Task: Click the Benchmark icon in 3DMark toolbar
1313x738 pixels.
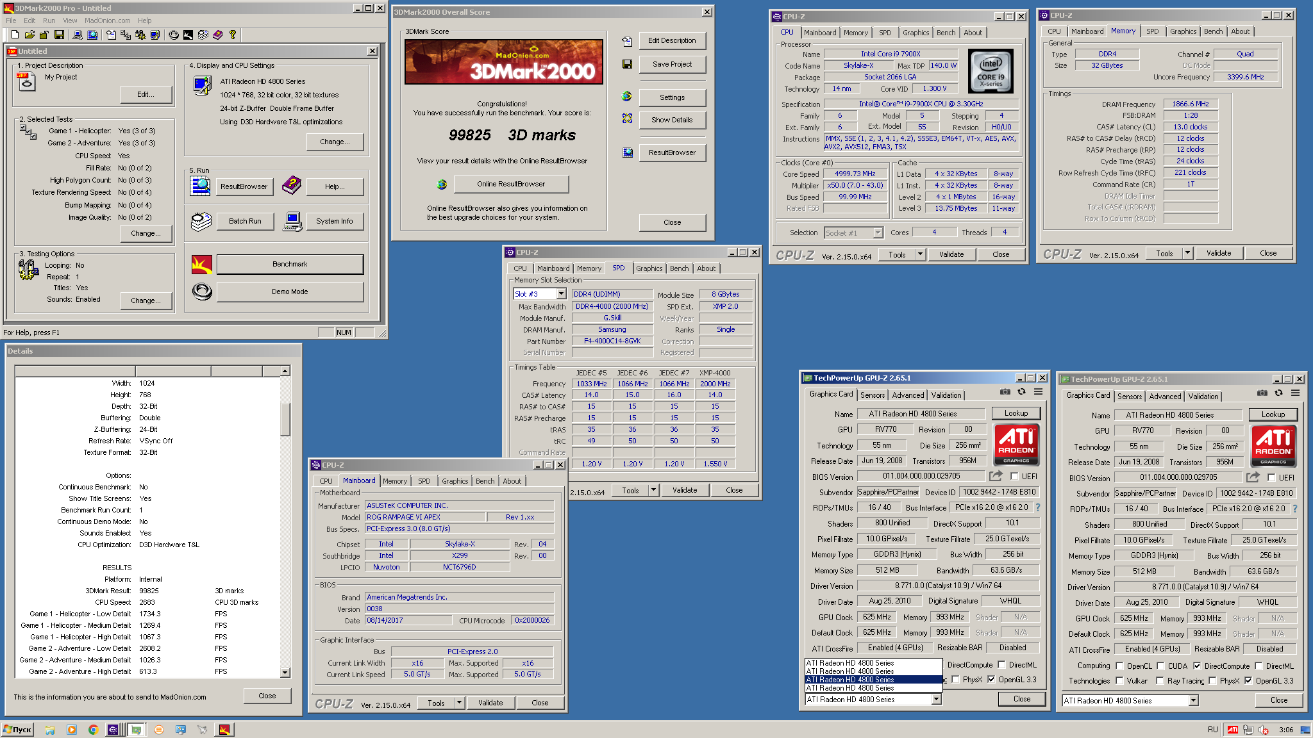Action: pos(188,35)
